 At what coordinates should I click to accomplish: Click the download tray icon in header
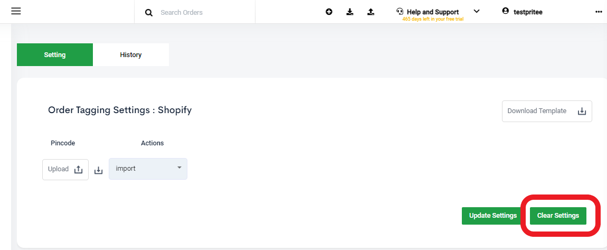pos(350,12)
